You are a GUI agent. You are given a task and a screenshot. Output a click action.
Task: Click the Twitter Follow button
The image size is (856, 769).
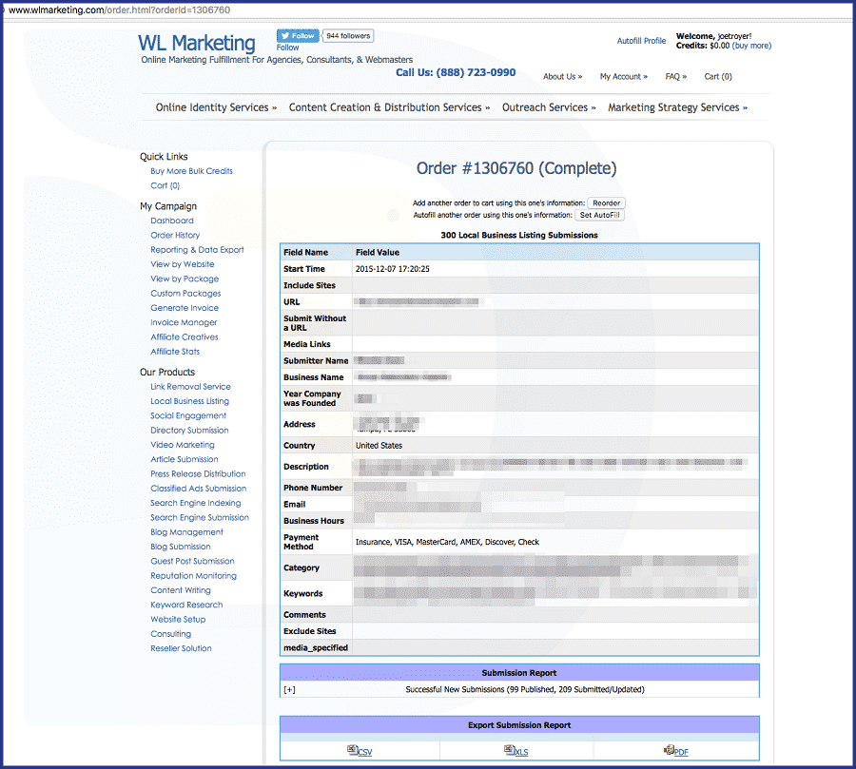coord(298,35)
